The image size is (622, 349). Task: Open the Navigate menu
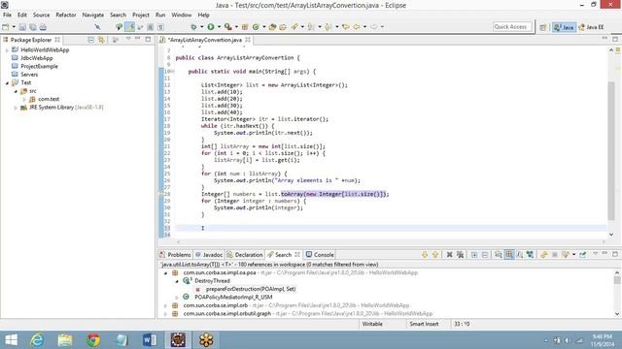[93, 15]
